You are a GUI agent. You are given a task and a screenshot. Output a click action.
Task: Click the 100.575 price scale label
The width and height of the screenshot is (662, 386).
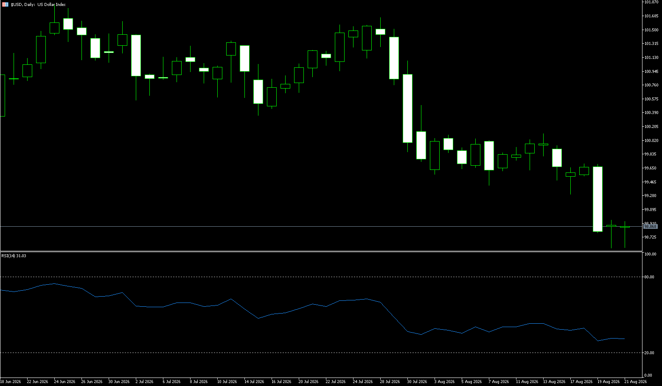coord(651,99)
